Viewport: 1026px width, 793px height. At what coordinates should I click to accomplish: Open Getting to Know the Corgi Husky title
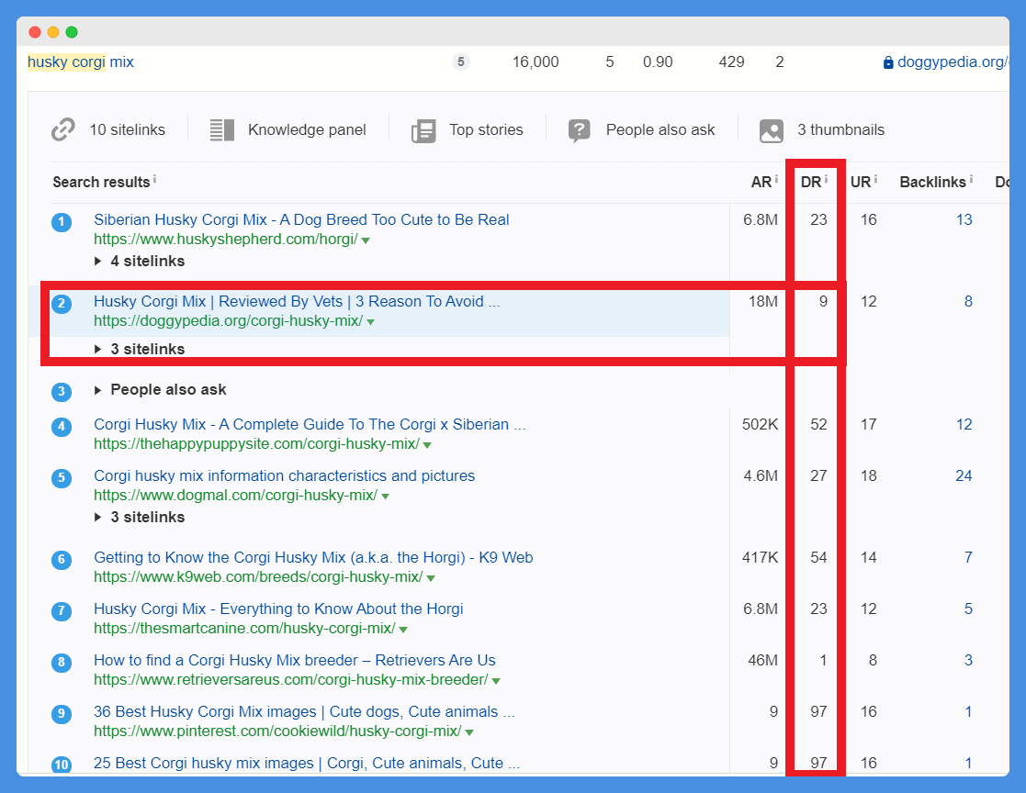(x=313, y=558)
